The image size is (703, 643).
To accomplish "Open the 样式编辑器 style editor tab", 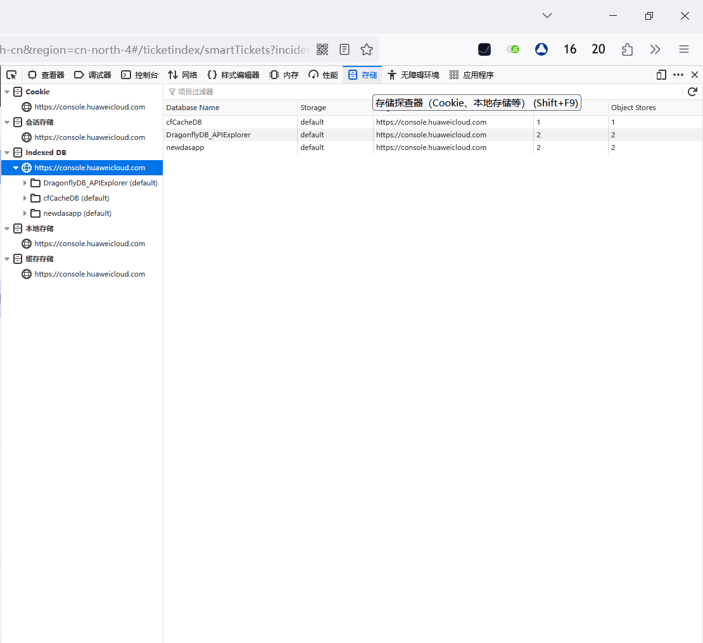I will [x=234, y=75].
